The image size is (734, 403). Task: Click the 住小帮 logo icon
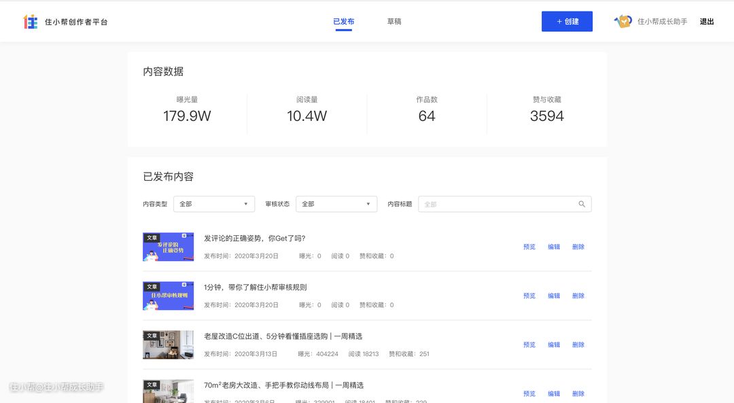(31, 22)
